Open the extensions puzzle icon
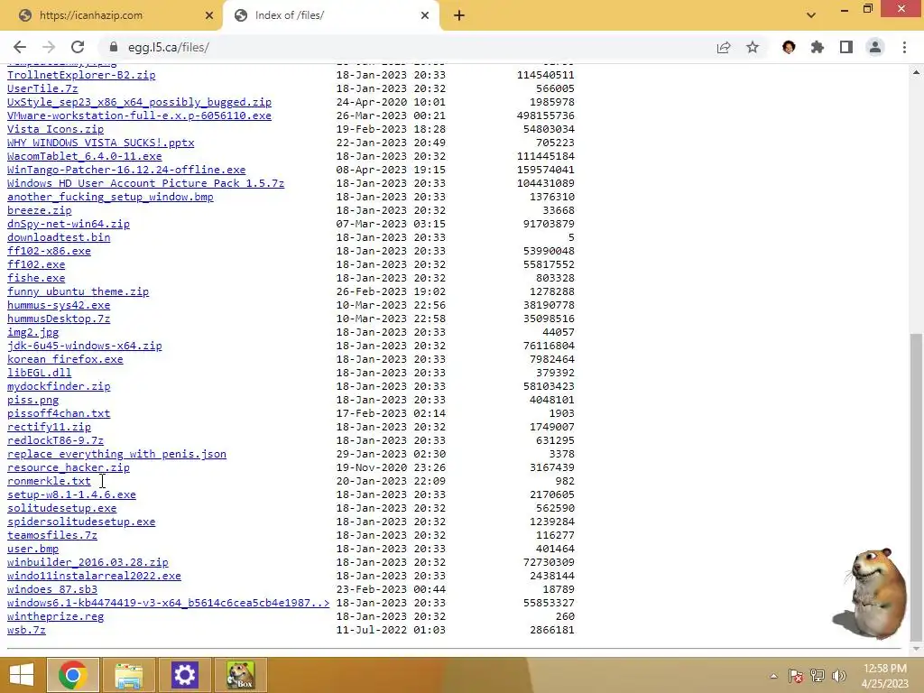924x693 pixels. 818,47
